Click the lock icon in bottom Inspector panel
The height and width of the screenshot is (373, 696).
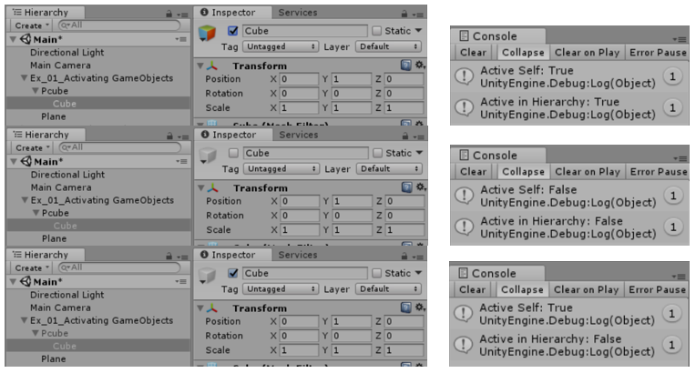pyautogui.click(x=404, y=256)
